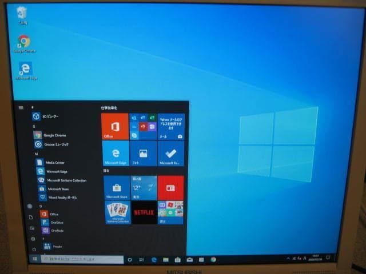Click the Microsoft Edge tile
Image resolution: width=366 pixels, height=274 pixels.
[x=116, y=154]
